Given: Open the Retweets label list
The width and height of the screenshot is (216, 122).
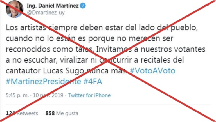Looking at the screenshot, I should 27,113.
